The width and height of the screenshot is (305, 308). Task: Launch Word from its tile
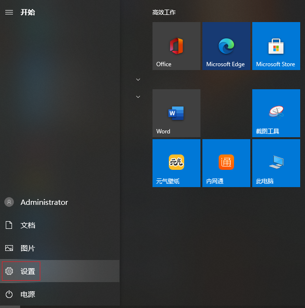(176, 113)
